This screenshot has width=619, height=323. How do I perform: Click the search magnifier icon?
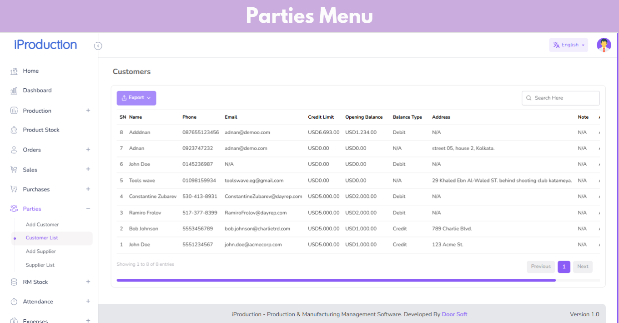(x=528, y=98)
